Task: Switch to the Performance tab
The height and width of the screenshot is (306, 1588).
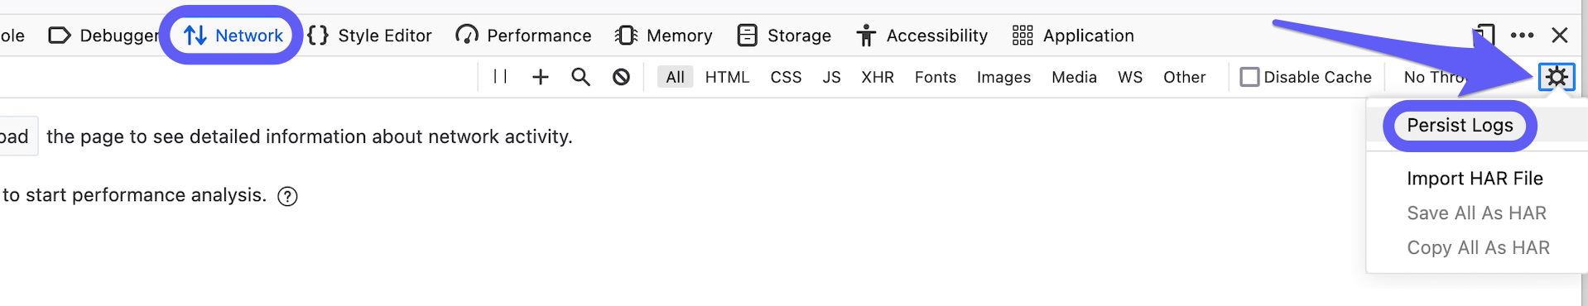Action: 523,36
